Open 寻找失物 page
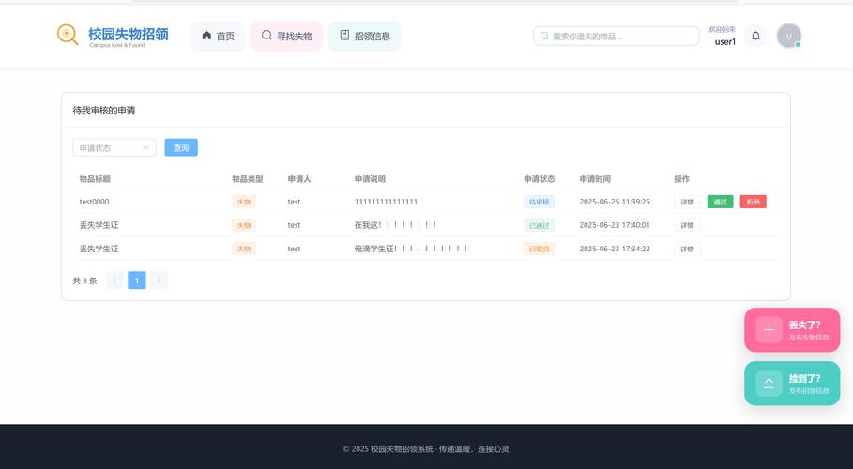Screen dimensions: 853x469 point(287,36)
